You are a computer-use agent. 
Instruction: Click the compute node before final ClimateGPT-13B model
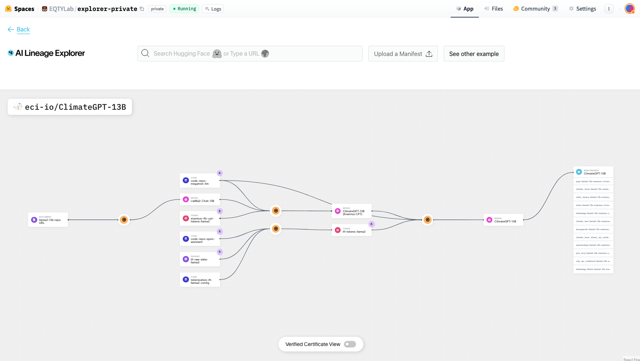point(428,220)
